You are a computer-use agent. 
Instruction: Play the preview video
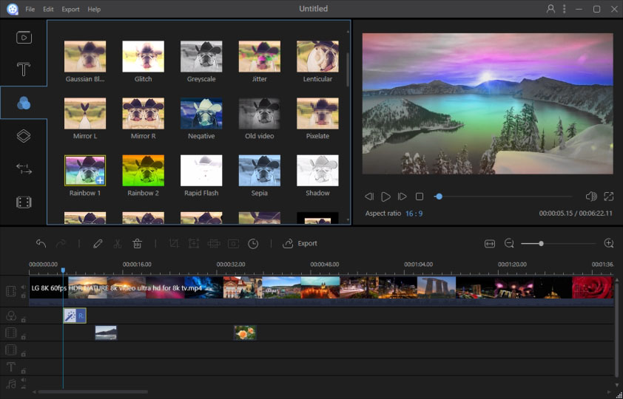(x=385, y=197)
